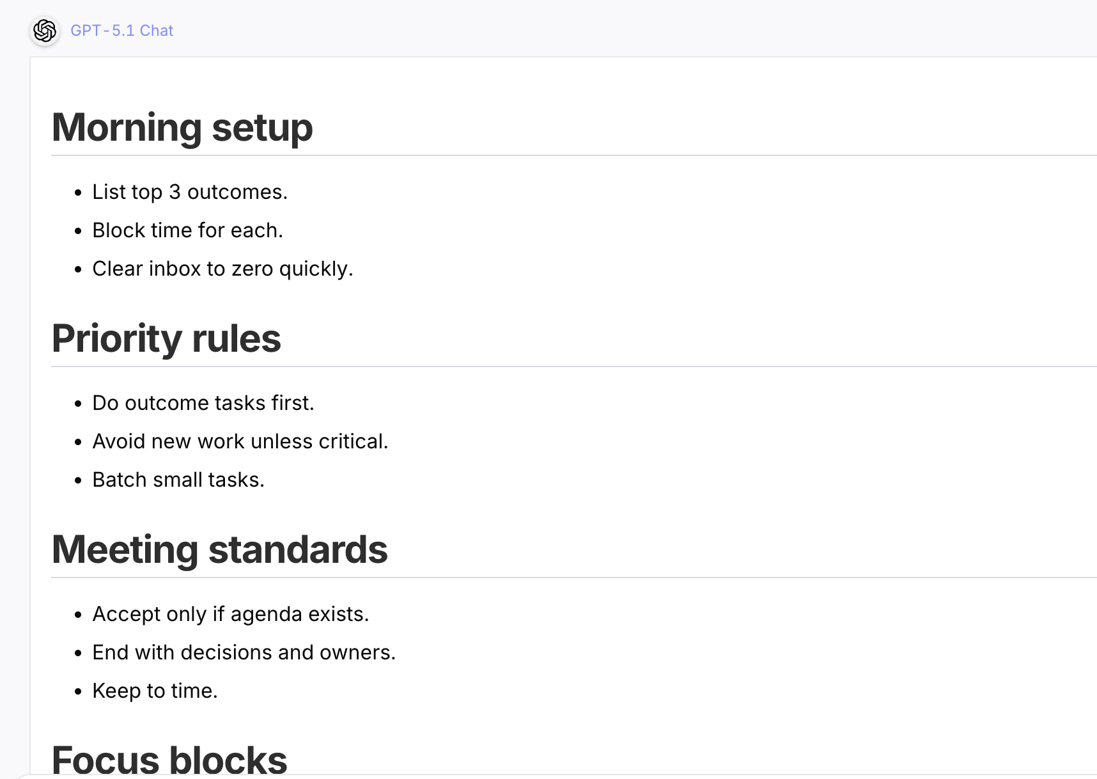The height and width of the screenshot is (779, 1097).
Task: Select the 'Batch small tasks.' line
Action: pos(178,480)
